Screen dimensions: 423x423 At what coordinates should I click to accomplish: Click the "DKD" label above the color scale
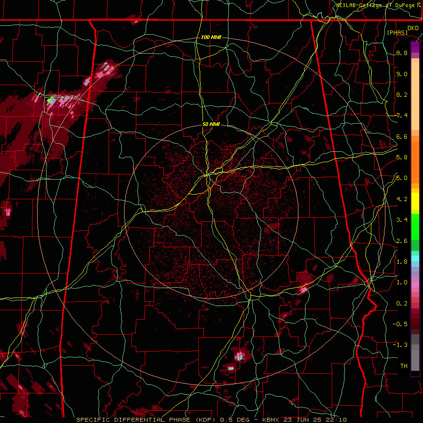click(413, 28)
